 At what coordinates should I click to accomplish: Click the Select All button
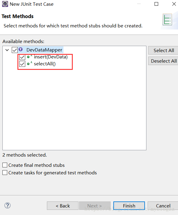pyautogui.click(x=163, y=51)
